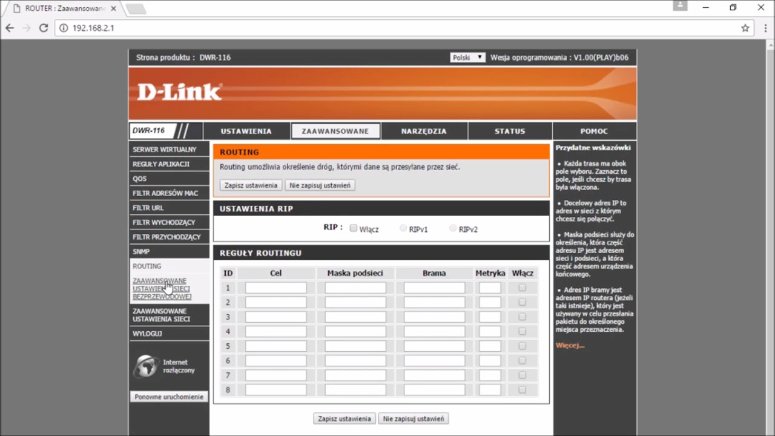The image size is (775, 436).
Task: Click the Chrome profile icon in the title bar
Action: (680, 5)
